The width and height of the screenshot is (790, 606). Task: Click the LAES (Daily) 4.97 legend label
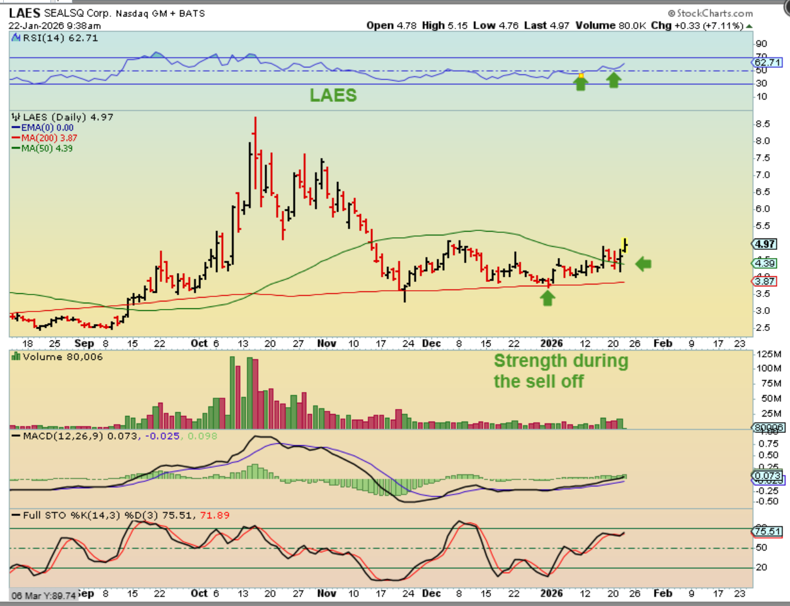point(68,117)
